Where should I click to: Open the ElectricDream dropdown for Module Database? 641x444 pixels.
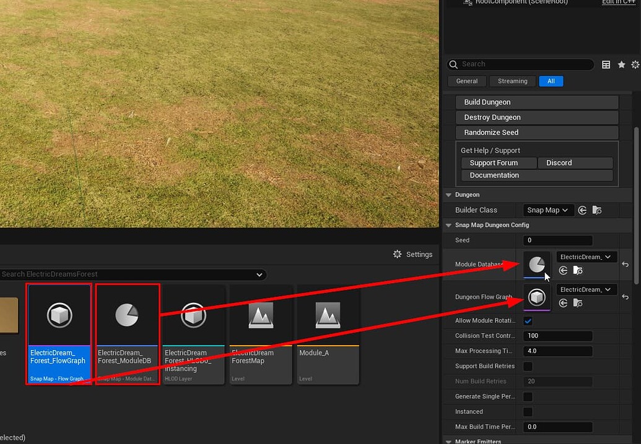(586, 256)
